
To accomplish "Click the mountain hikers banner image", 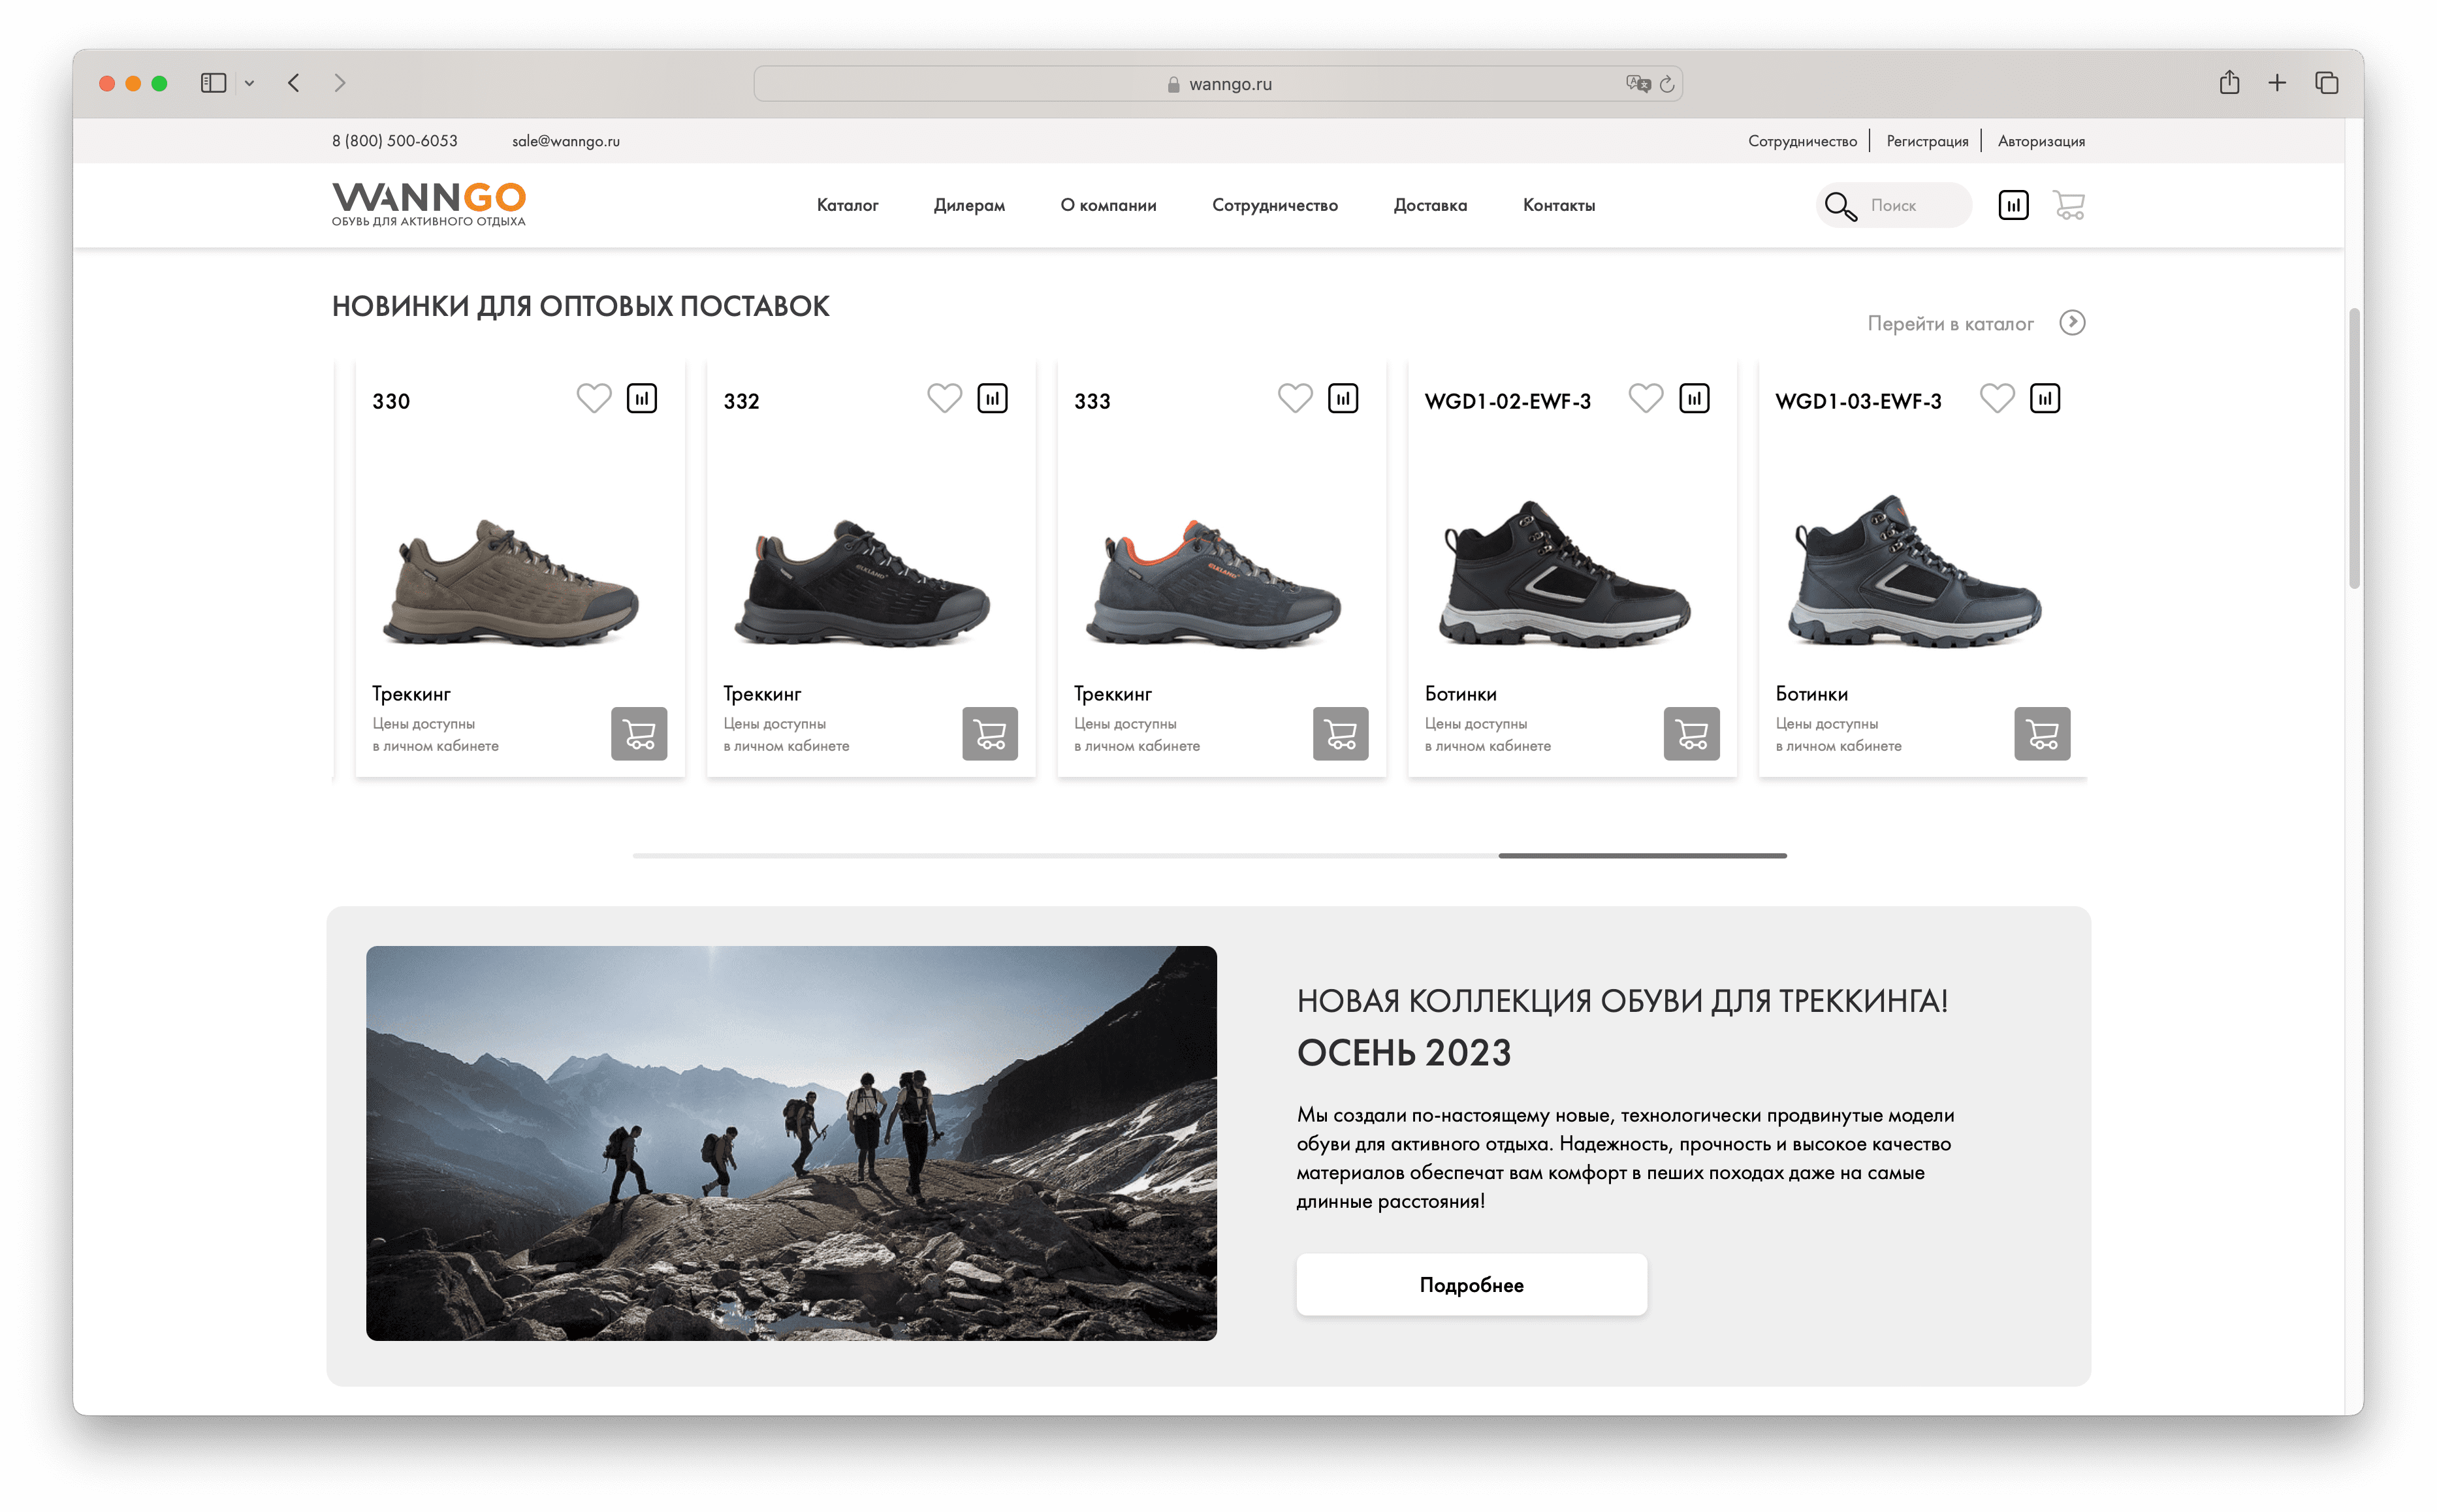I will click(x=791, y=1143).
